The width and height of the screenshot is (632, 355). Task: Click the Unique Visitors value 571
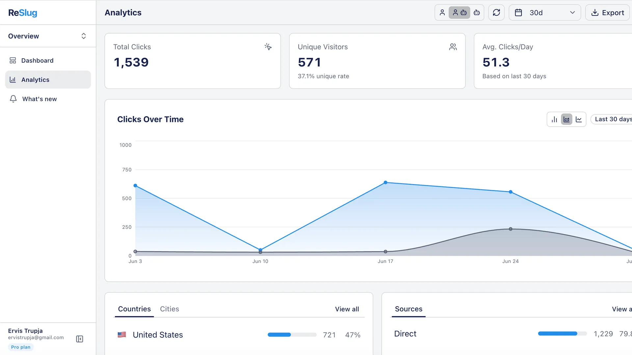[x=309, y=62]
